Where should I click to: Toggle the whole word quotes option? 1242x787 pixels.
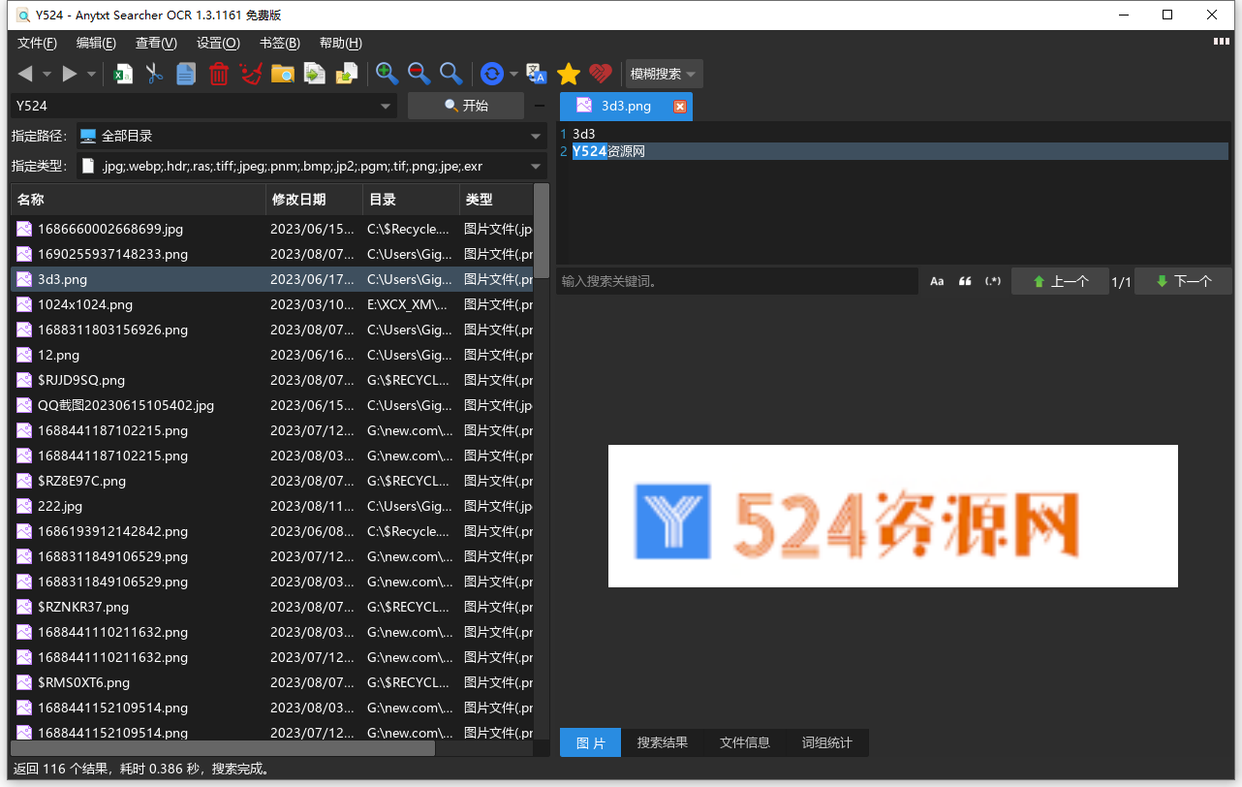tap(965, 281)
